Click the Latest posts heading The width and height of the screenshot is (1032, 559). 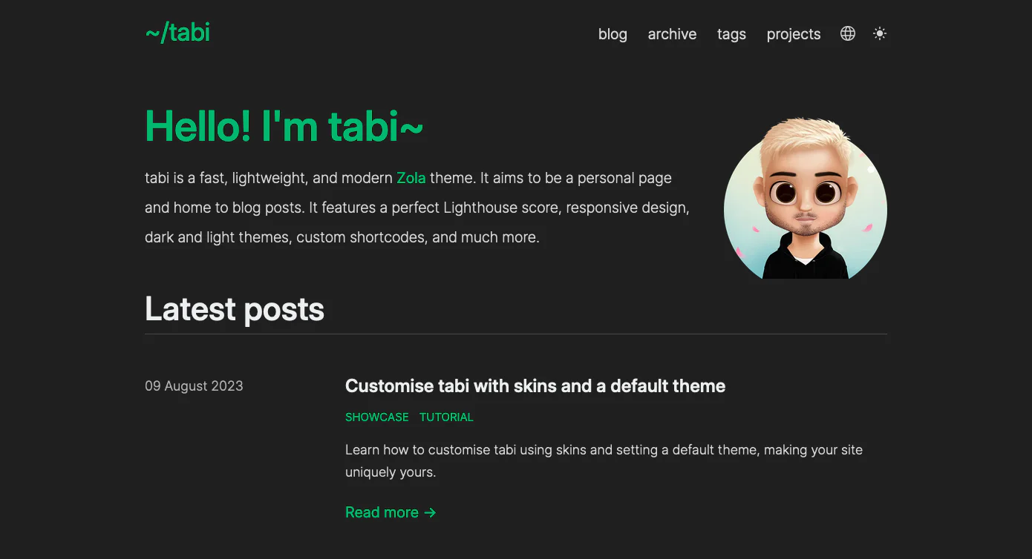[x=235, y=309]
